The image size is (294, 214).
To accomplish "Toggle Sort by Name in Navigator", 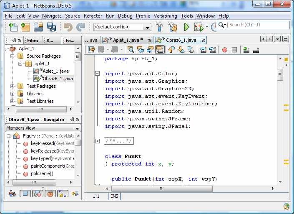I will pos(63,194).
